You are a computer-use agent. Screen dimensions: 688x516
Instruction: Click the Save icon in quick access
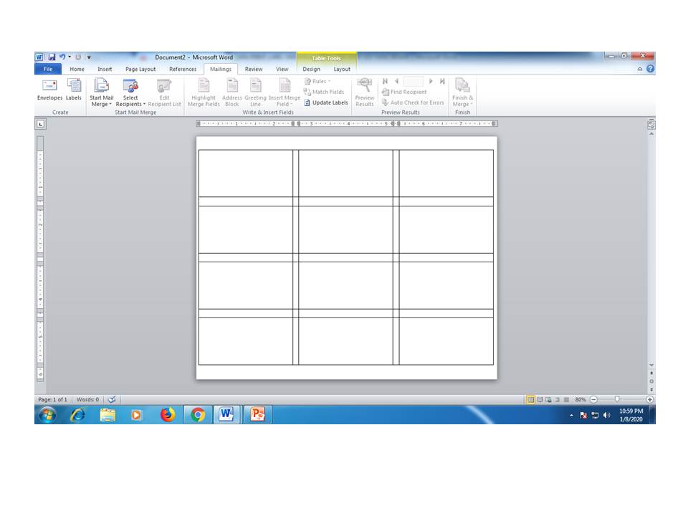tap(52, 57)
